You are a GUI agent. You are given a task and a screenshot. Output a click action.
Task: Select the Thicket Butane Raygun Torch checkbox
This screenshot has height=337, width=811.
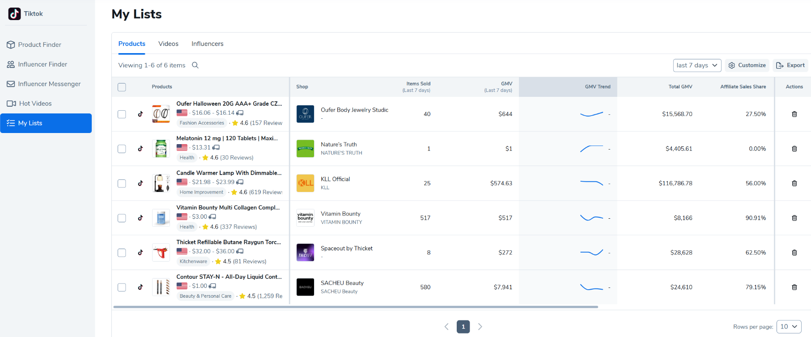tap(122, 253)
